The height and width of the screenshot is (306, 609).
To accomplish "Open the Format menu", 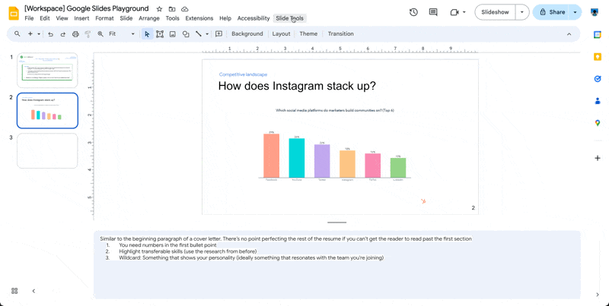I will click(x=104, y=18).
